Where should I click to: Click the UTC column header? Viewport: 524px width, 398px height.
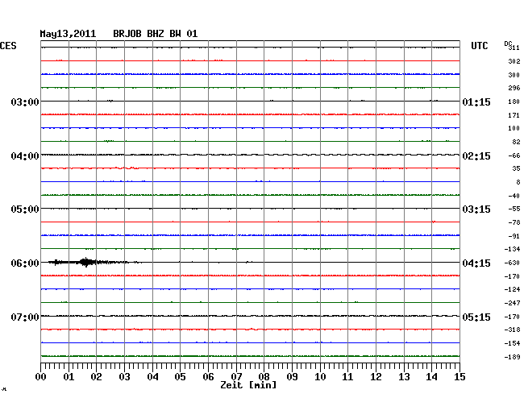click(x=479, y=46)
